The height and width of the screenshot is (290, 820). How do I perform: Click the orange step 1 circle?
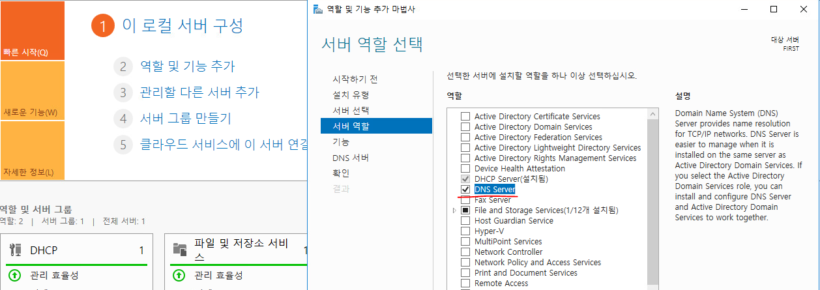(102, 26)
